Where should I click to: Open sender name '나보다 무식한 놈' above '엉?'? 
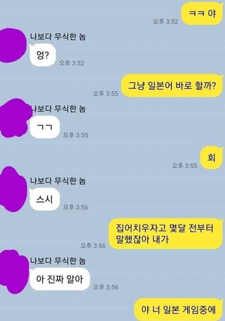coord(58,37)
